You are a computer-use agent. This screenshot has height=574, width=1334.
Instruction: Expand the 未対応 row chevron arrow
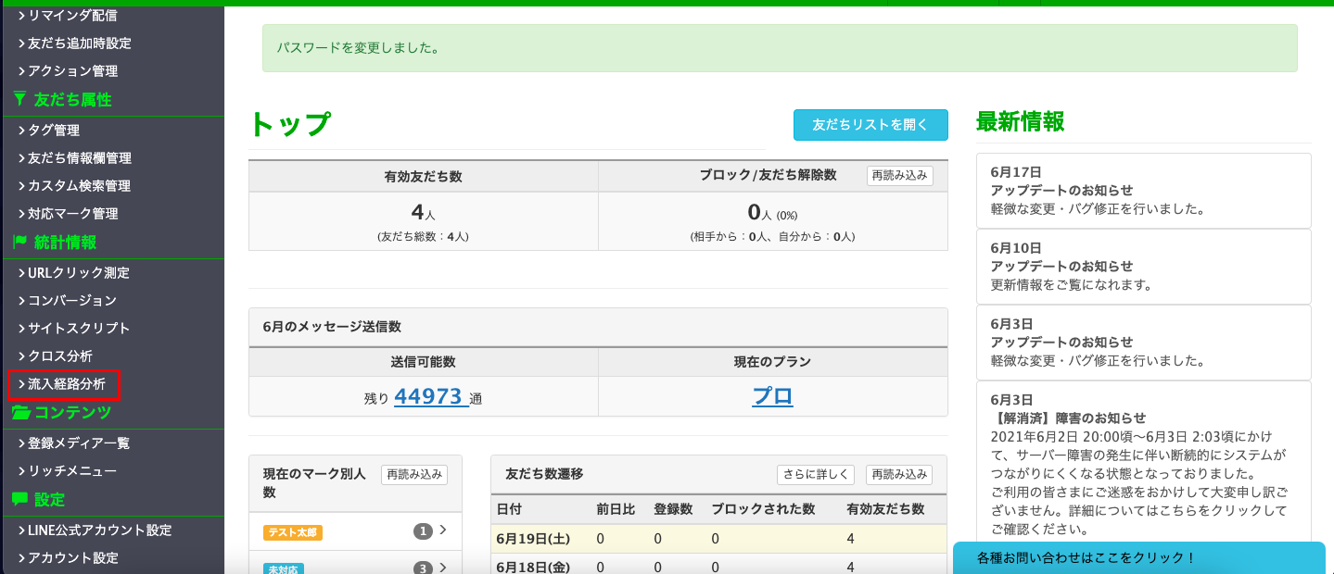pyautogui.click(x=443, y=568)
